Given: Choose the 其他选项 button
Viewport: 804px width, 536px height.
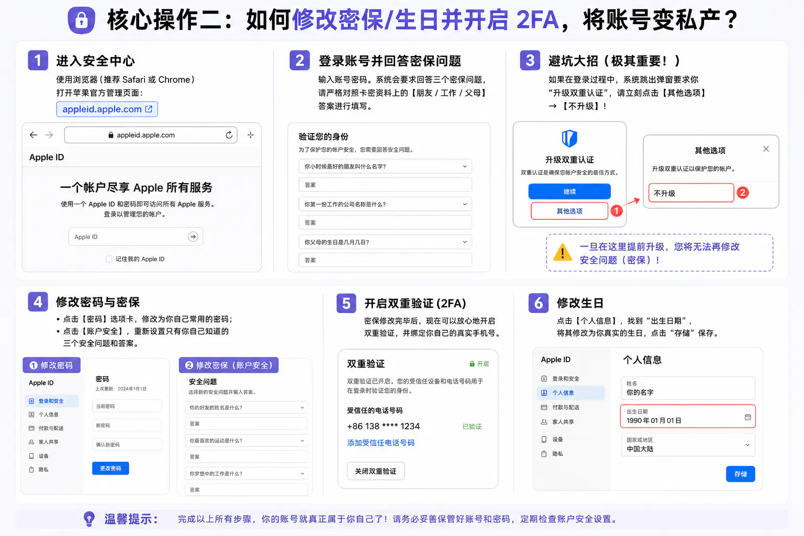Looking at the screenshot, I should (x=569, y=211).
